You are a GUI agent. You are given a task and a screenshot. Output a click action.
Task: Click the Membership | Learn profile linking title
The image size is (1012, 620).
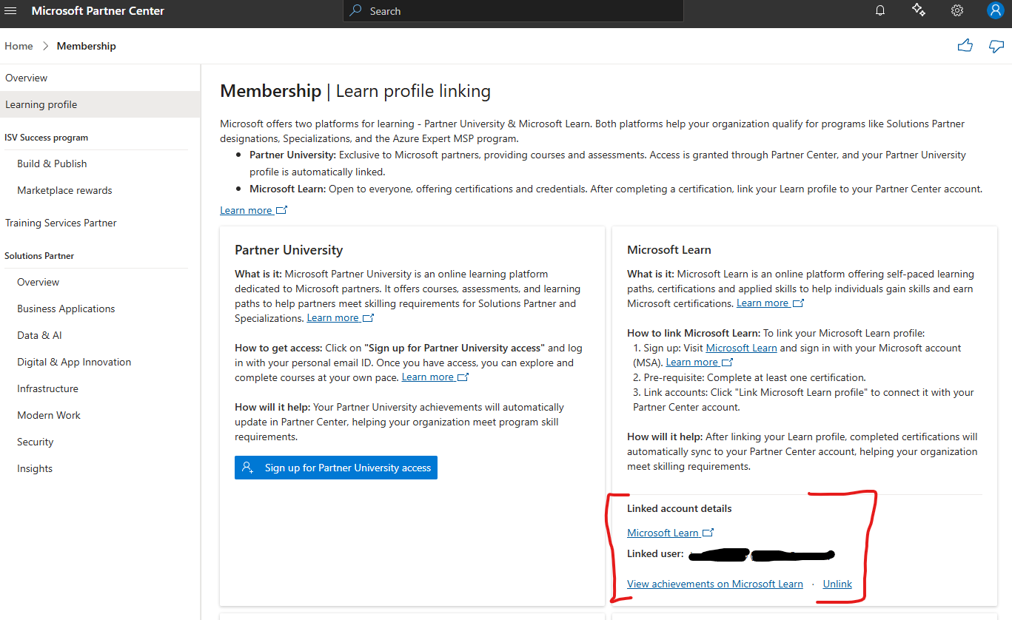[355, 91]
